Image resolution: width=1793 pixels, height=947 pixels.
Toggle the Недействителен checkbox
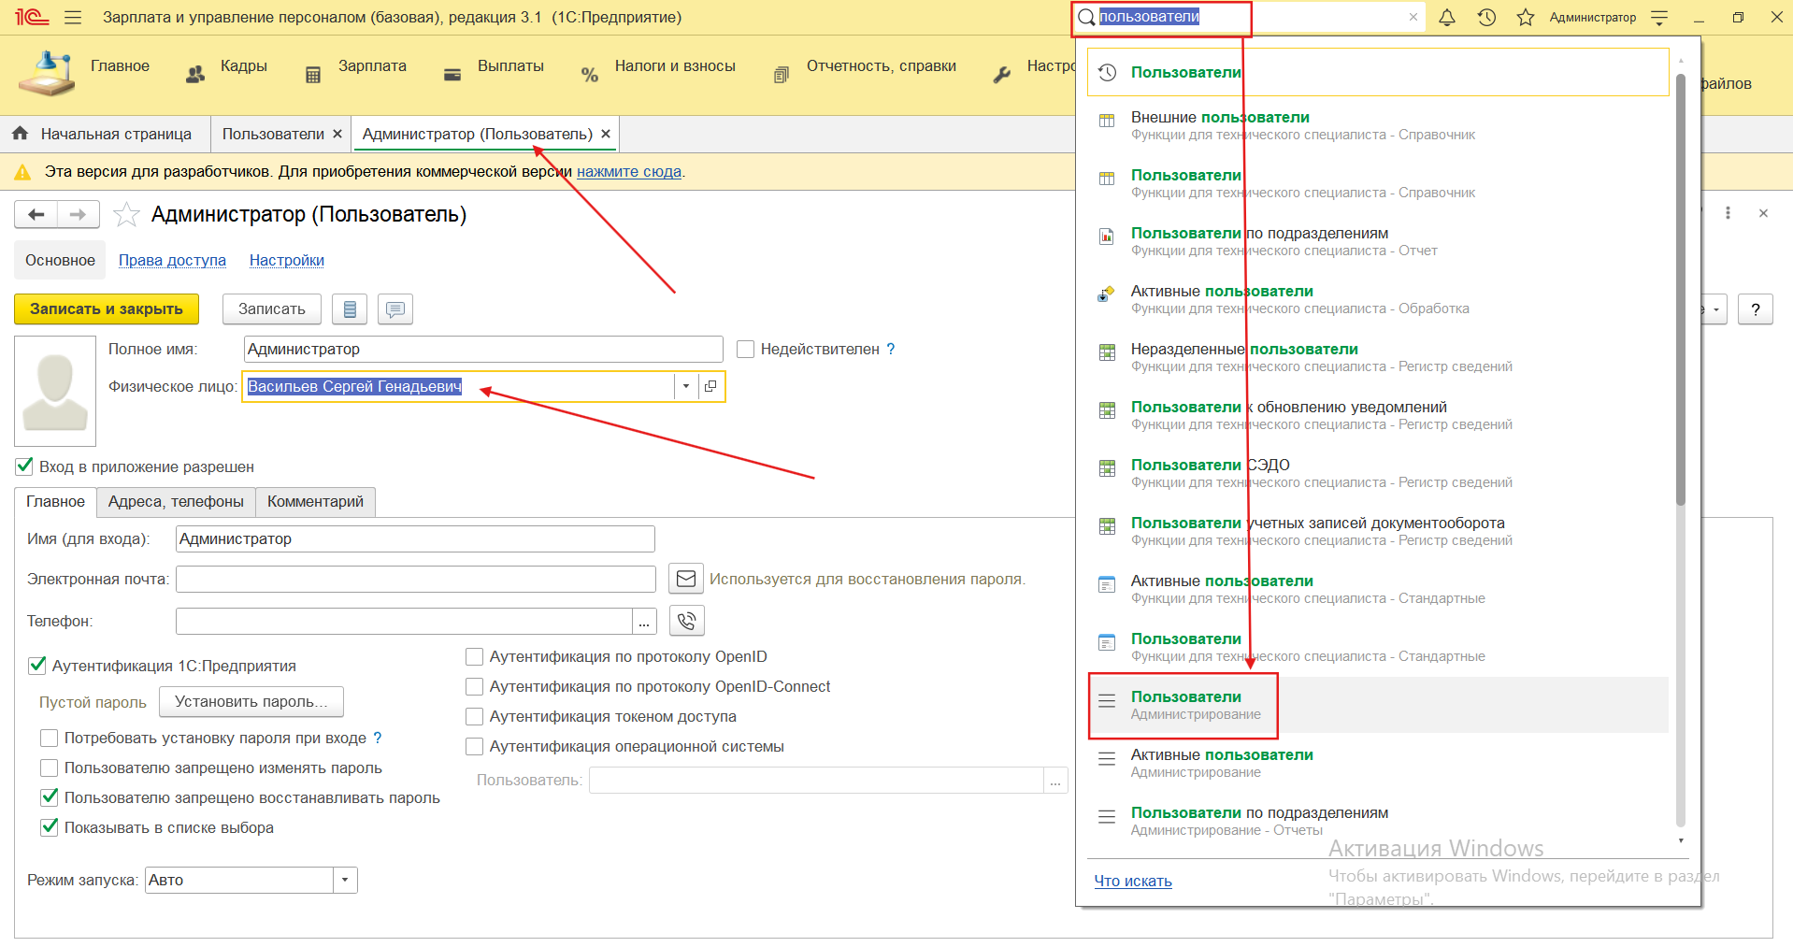click(x=745, y=350)
